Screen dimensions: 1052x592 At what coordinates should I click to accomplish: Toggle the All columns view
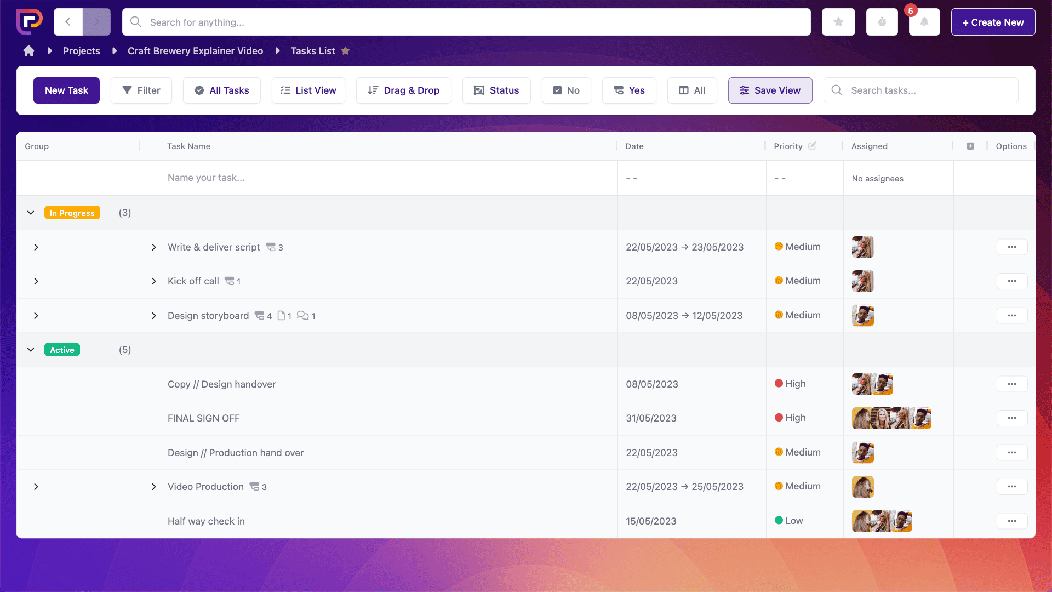pos(691,90)
